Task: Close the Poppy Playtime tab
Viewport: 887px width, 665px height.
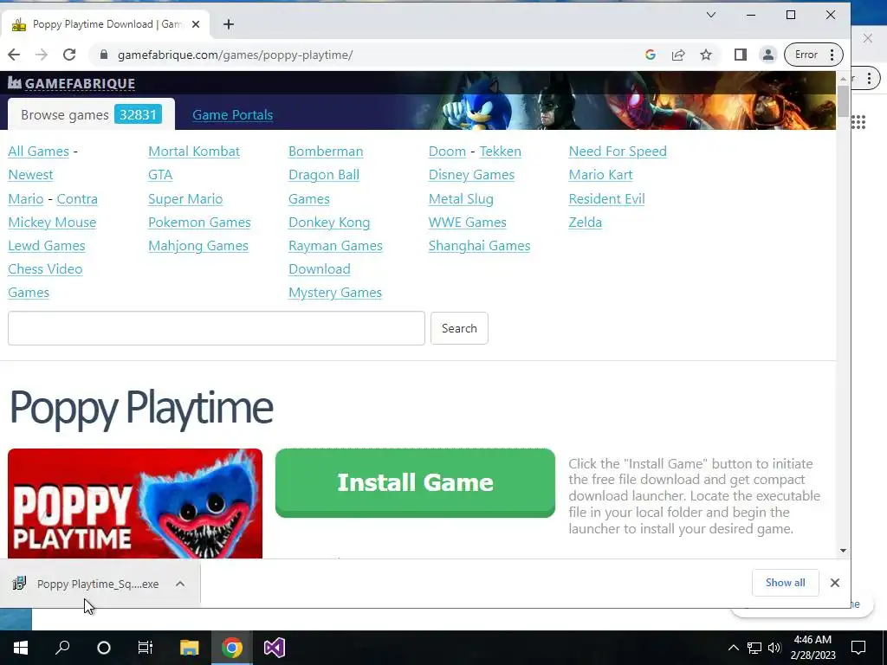Action: 196,24
